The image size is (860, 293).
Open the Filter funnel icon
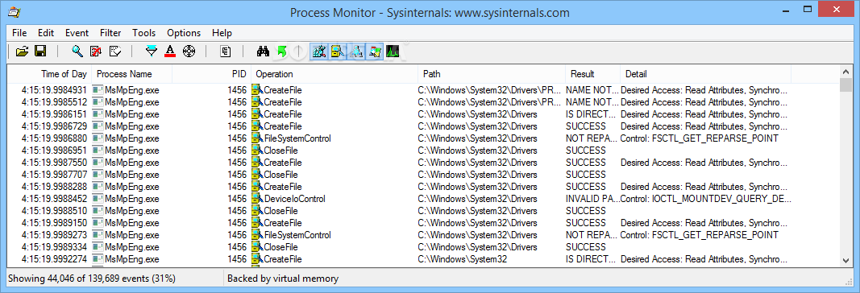pyautogui.click(x=152, y=52)
